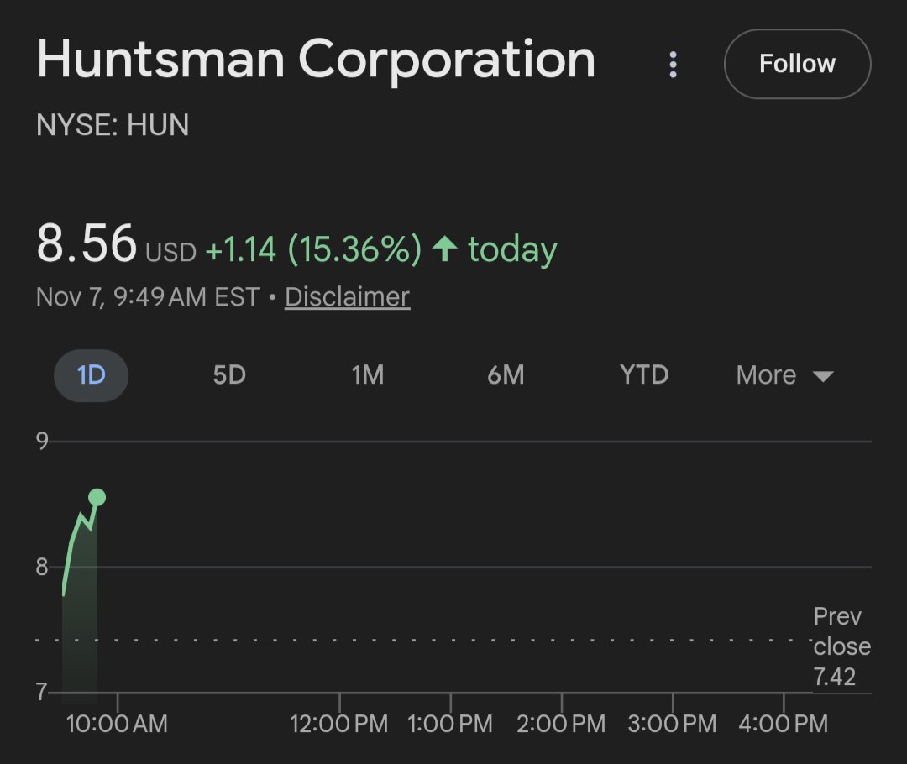This screenshot has height=764, width=907.
Task: Click the current price dot on chart
Action: (97, 497)
